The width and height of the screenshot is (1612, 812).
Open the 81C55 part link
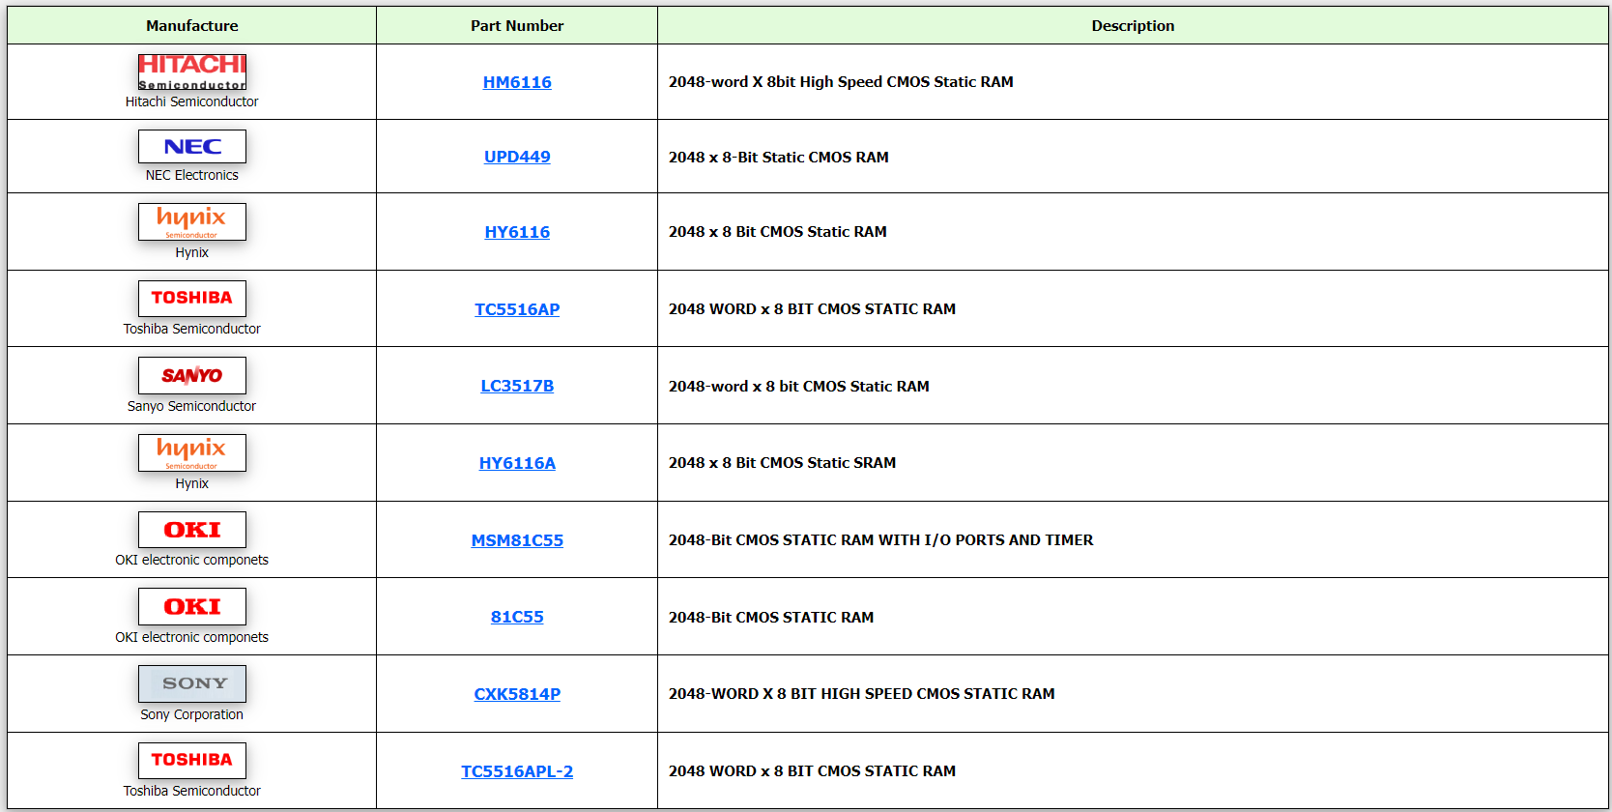click(x=517, y=617)
